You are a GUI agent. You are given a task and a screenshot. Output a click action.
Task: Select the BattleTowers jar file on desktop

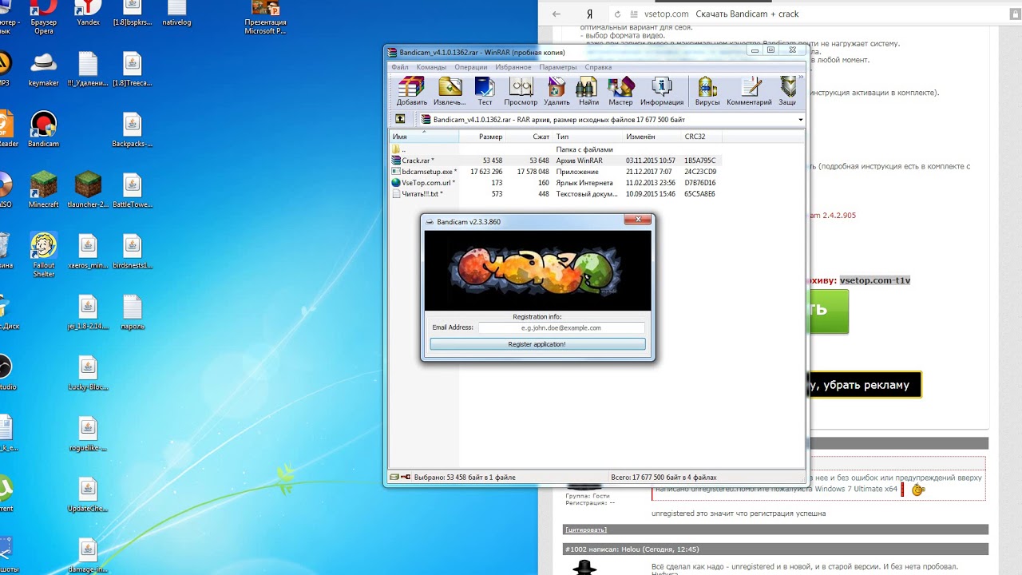[x=133, y=190]
